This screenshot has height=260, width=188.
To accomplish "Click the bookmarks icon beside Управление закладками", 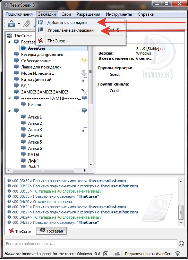I will click(x=40, y=30).
